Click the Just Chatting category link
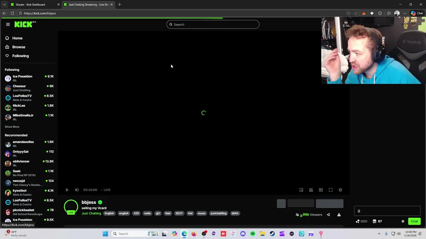Viewport: 426px width, 239px height. [91, 213]
